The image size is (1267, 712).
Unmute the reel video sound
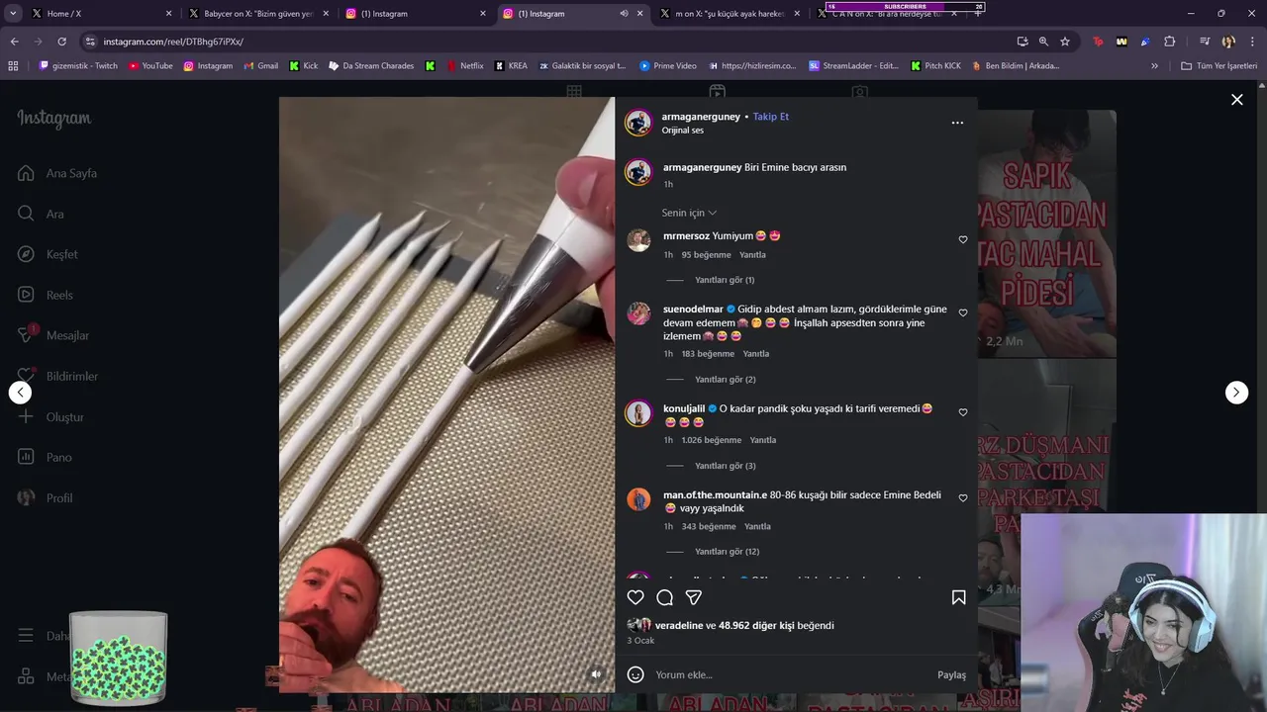click(x=596, y=674)
